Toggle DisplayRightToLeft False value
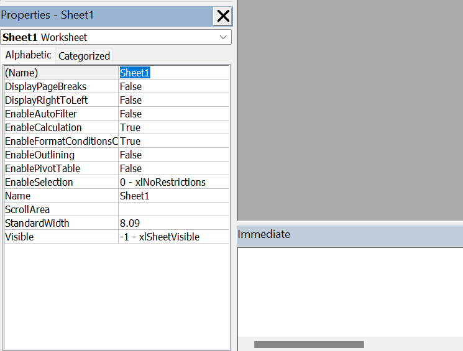 pos(173,100)
